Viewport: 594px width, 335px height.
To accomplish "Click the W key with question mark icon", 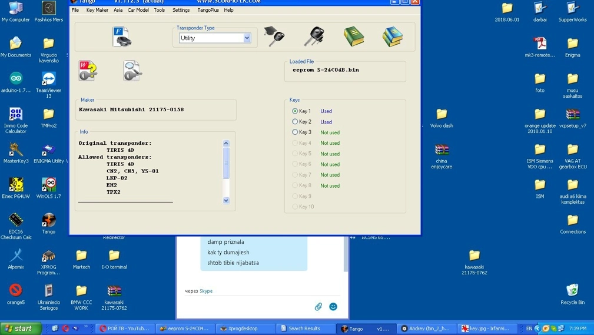I will [x=88, y=71].
